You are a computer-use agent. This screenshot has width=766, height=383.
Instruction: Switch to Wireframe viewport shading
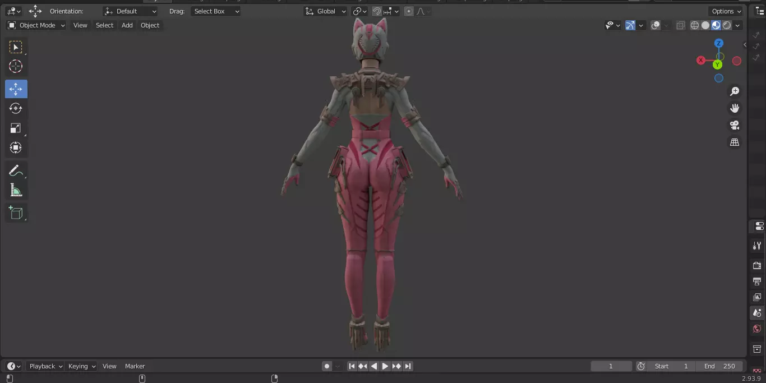point(695,25)
